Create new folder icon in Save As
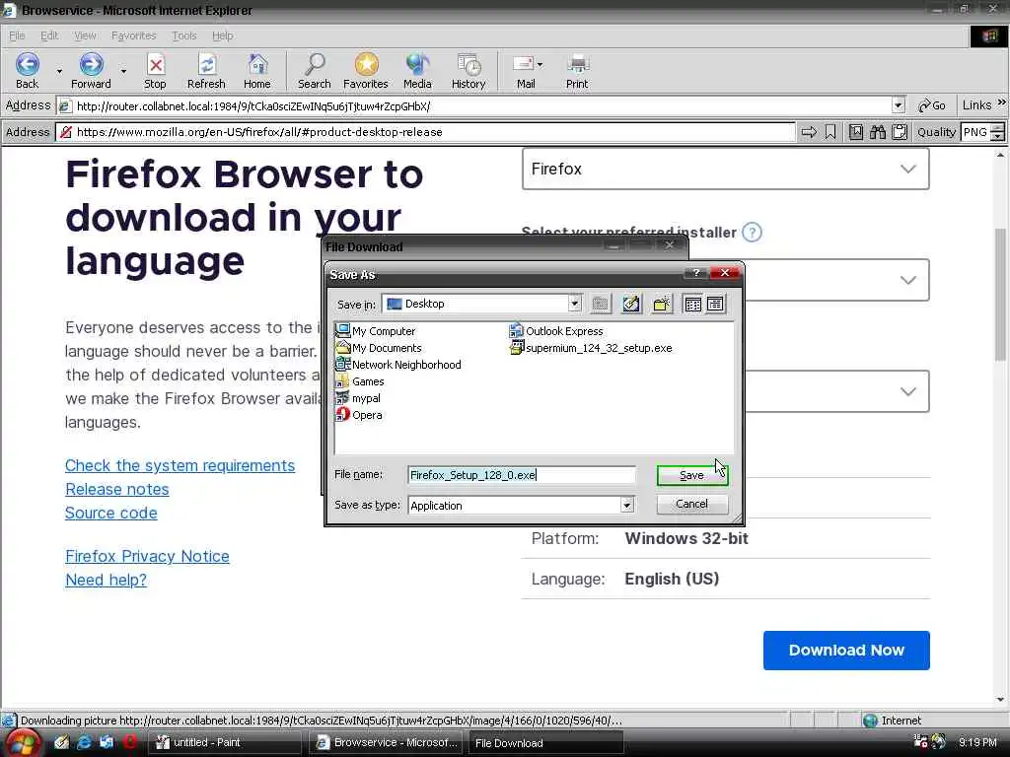The image size is (1010, 757). coord(662,304)
